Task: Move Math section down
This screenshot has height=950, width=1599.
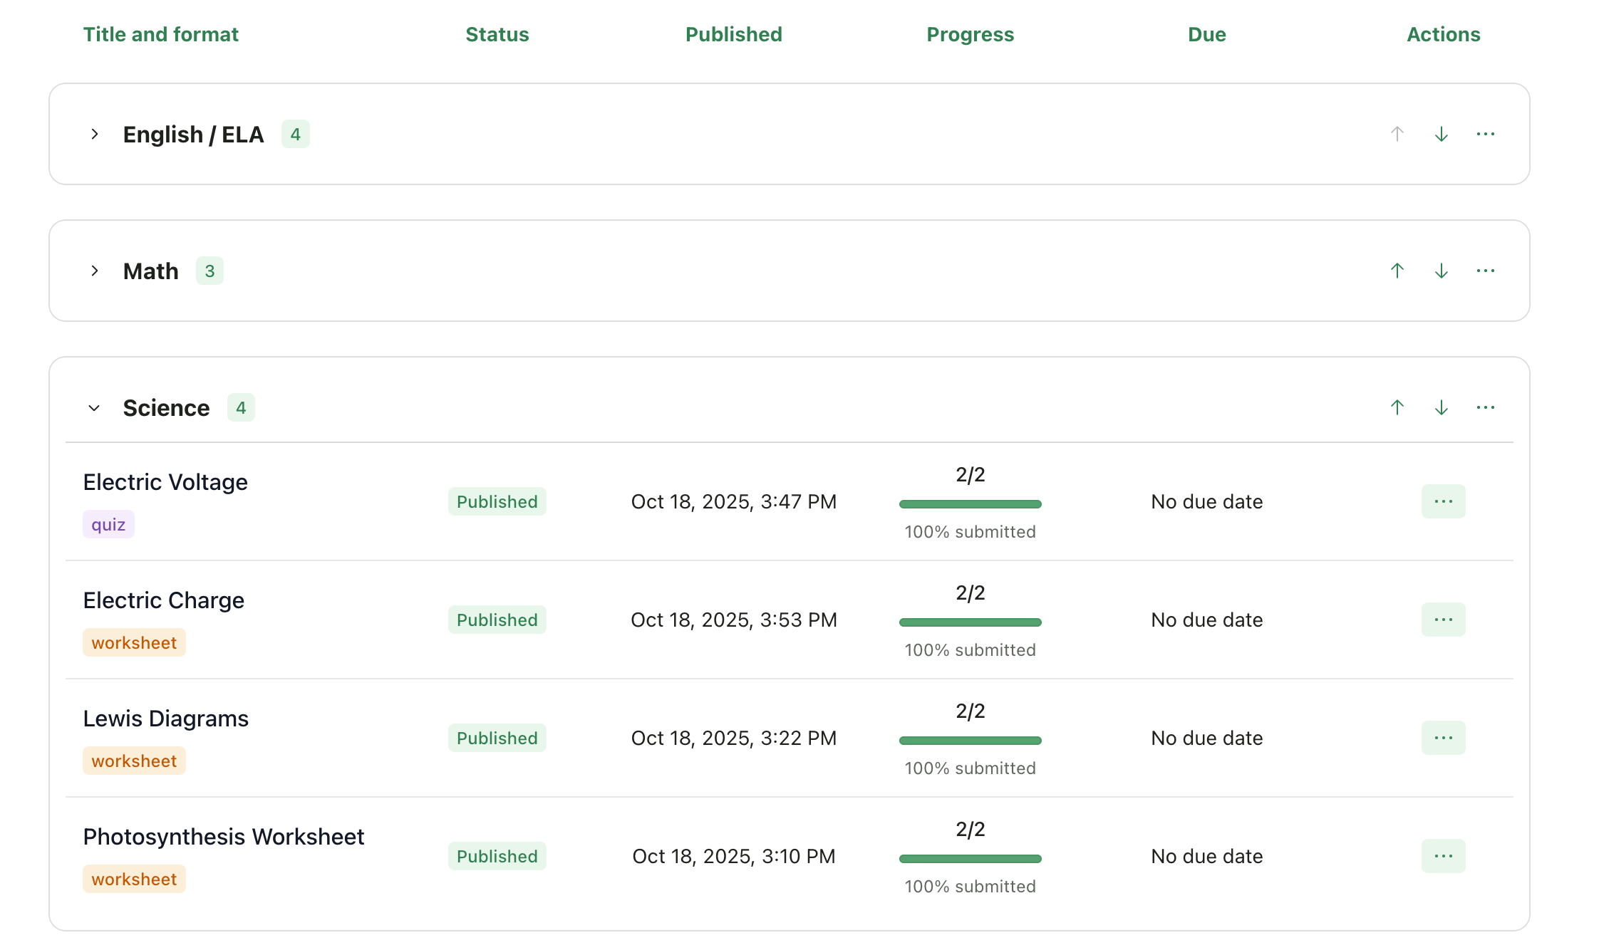Action: pos(1441,271)
